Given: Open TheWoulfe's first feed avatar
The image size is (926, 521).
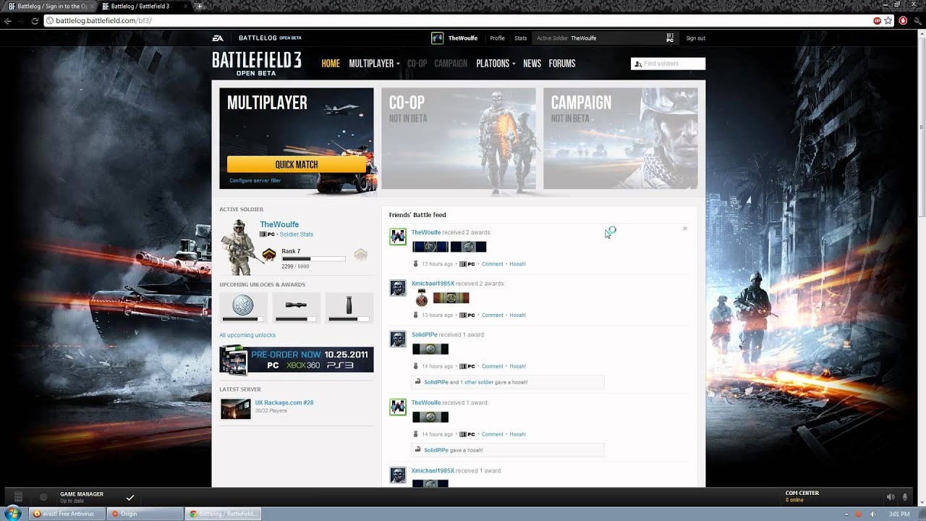Looking at the screenshot, I should tap(398, 237).
